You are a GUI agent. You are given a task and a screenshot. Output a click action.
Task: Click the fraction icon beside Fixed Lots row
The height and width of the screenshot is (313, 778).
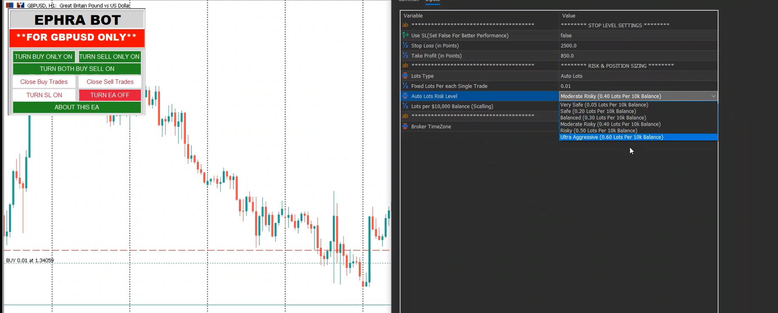click(x=405, y=86)
